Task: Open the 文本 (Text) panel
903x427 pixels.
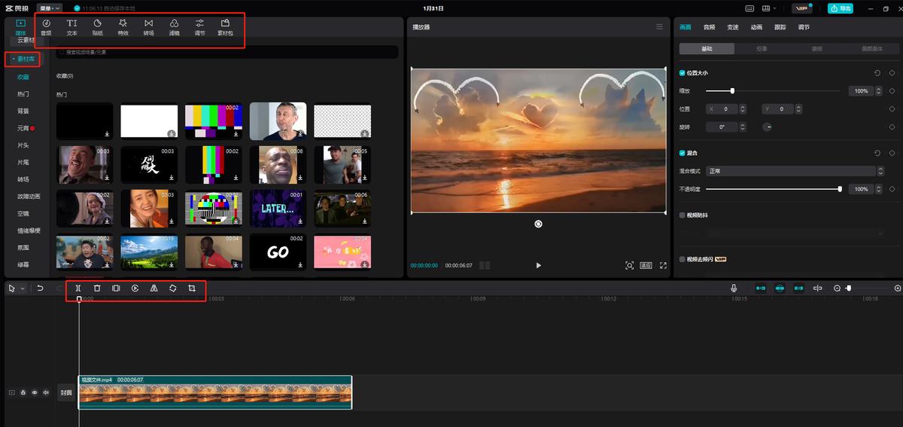Action: tap(71, 28)
